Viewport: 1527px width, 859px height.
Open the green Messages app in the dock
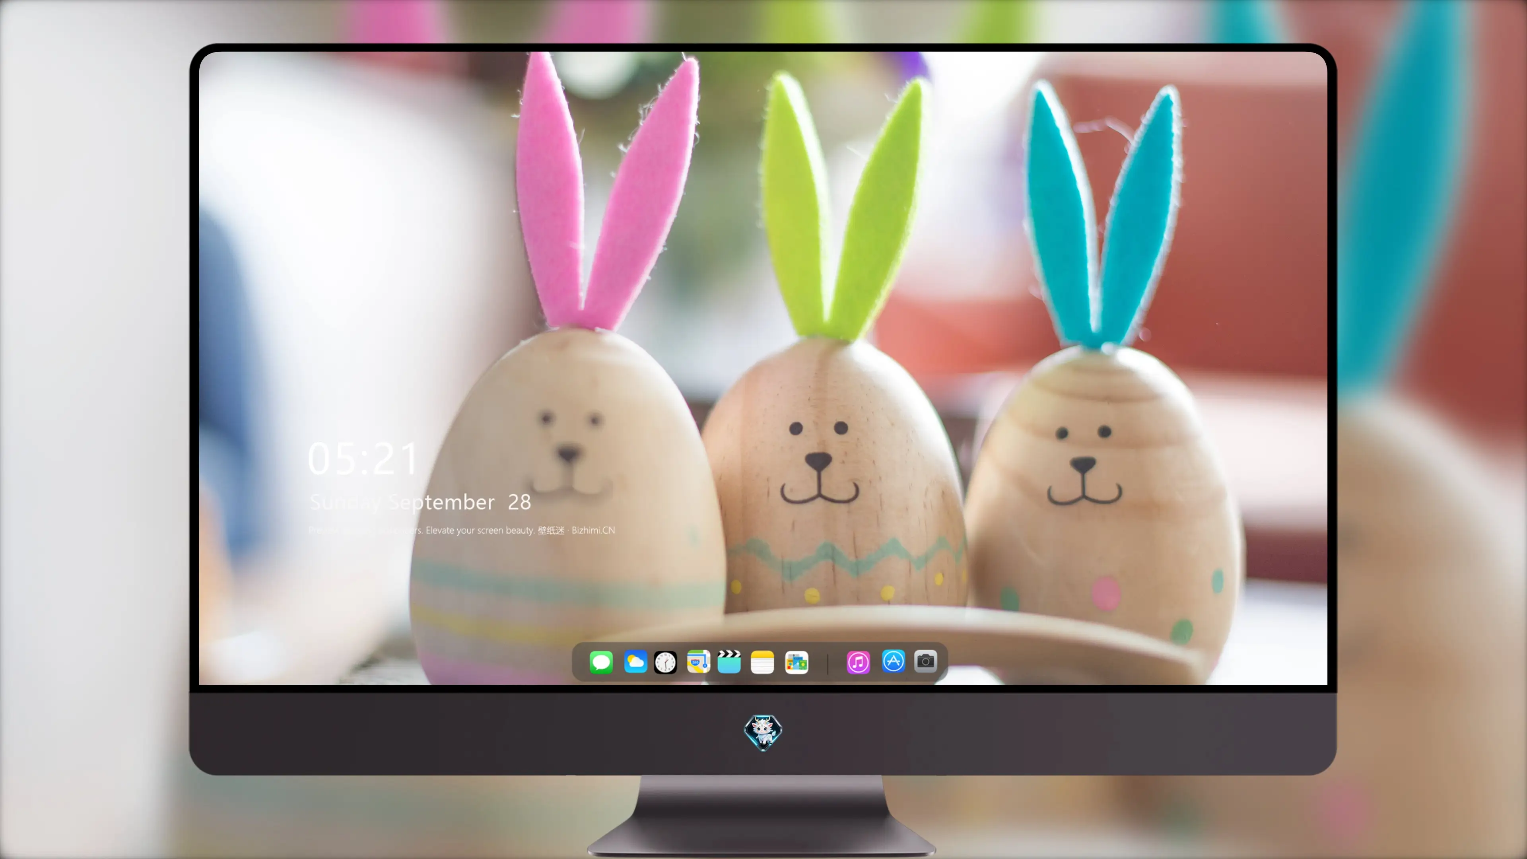coord(601,662)
